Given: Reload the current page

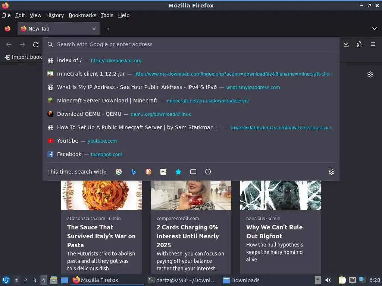Looking at the screenshot, I should tap(36, 45).
